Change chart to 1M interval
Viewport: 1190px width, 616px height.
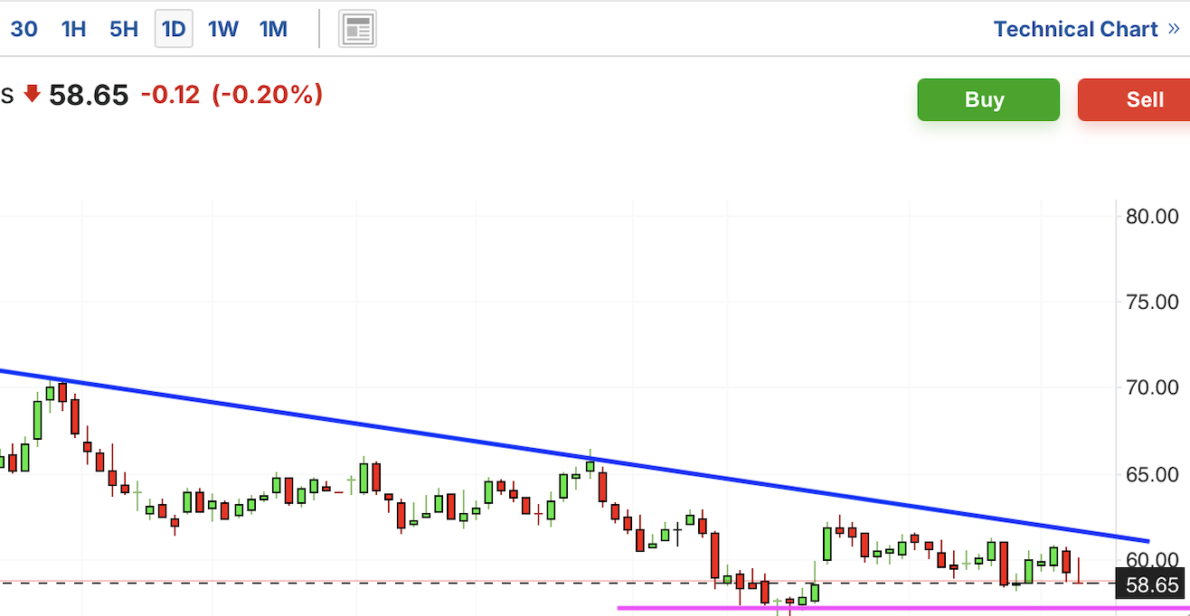(x=273, y=29)
